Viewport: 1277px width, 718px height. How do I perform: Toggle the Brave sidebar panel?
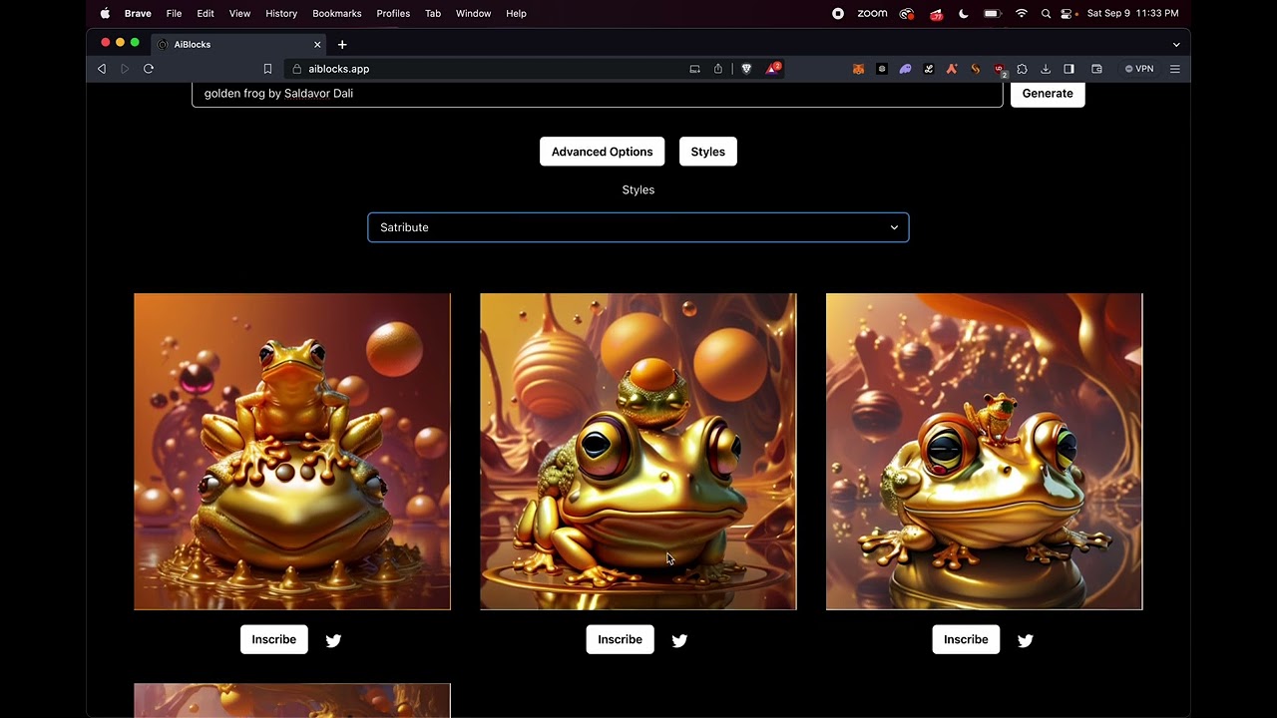coord(1068,69)
